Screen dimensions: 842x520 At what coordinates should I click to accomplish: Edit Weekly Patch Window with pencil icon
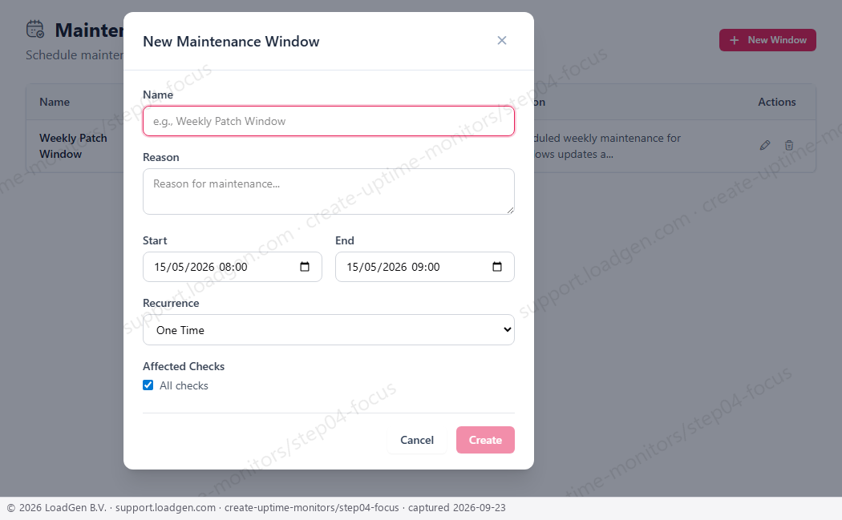point(765,146)
